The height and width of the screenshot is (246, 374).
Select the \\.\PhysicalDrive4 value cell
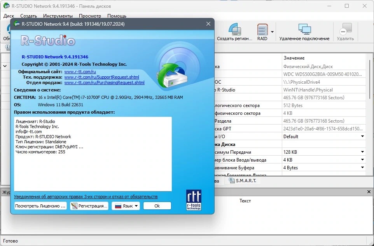pyautogui.click(x=324, y=82)
